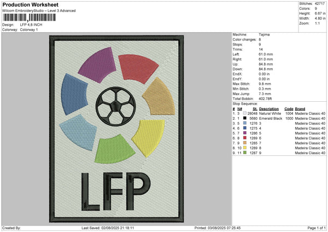Select the purple segment of the logo

[96, 64]
